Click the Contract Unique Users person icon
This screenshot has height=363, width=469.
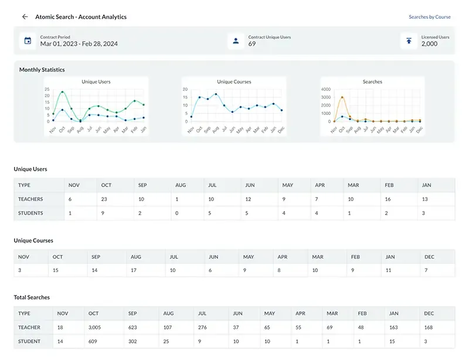pos(235,40)
